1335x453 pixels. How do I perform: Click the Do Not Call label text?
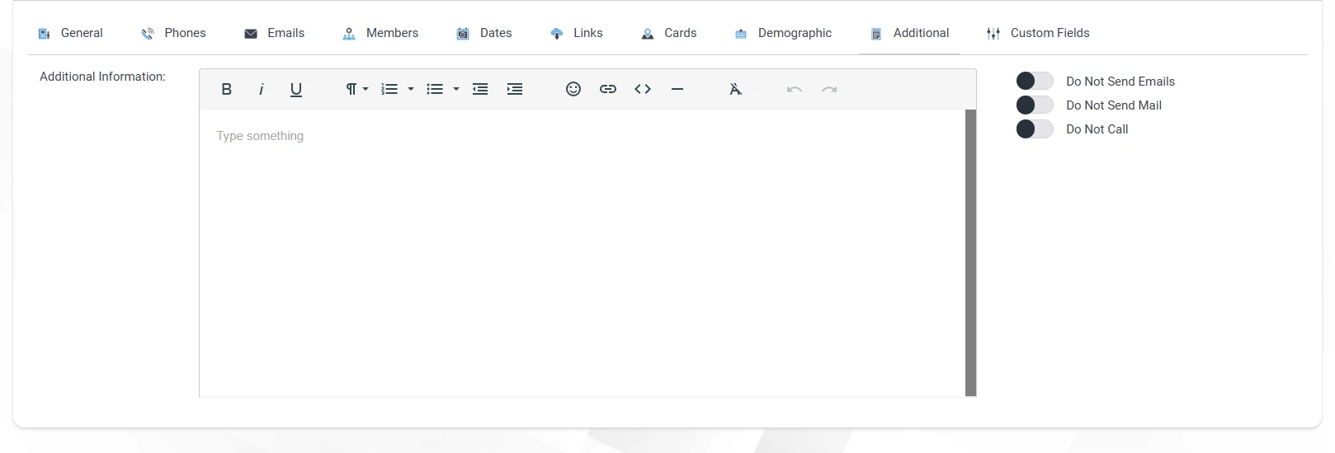click(x=1097, y=129)
